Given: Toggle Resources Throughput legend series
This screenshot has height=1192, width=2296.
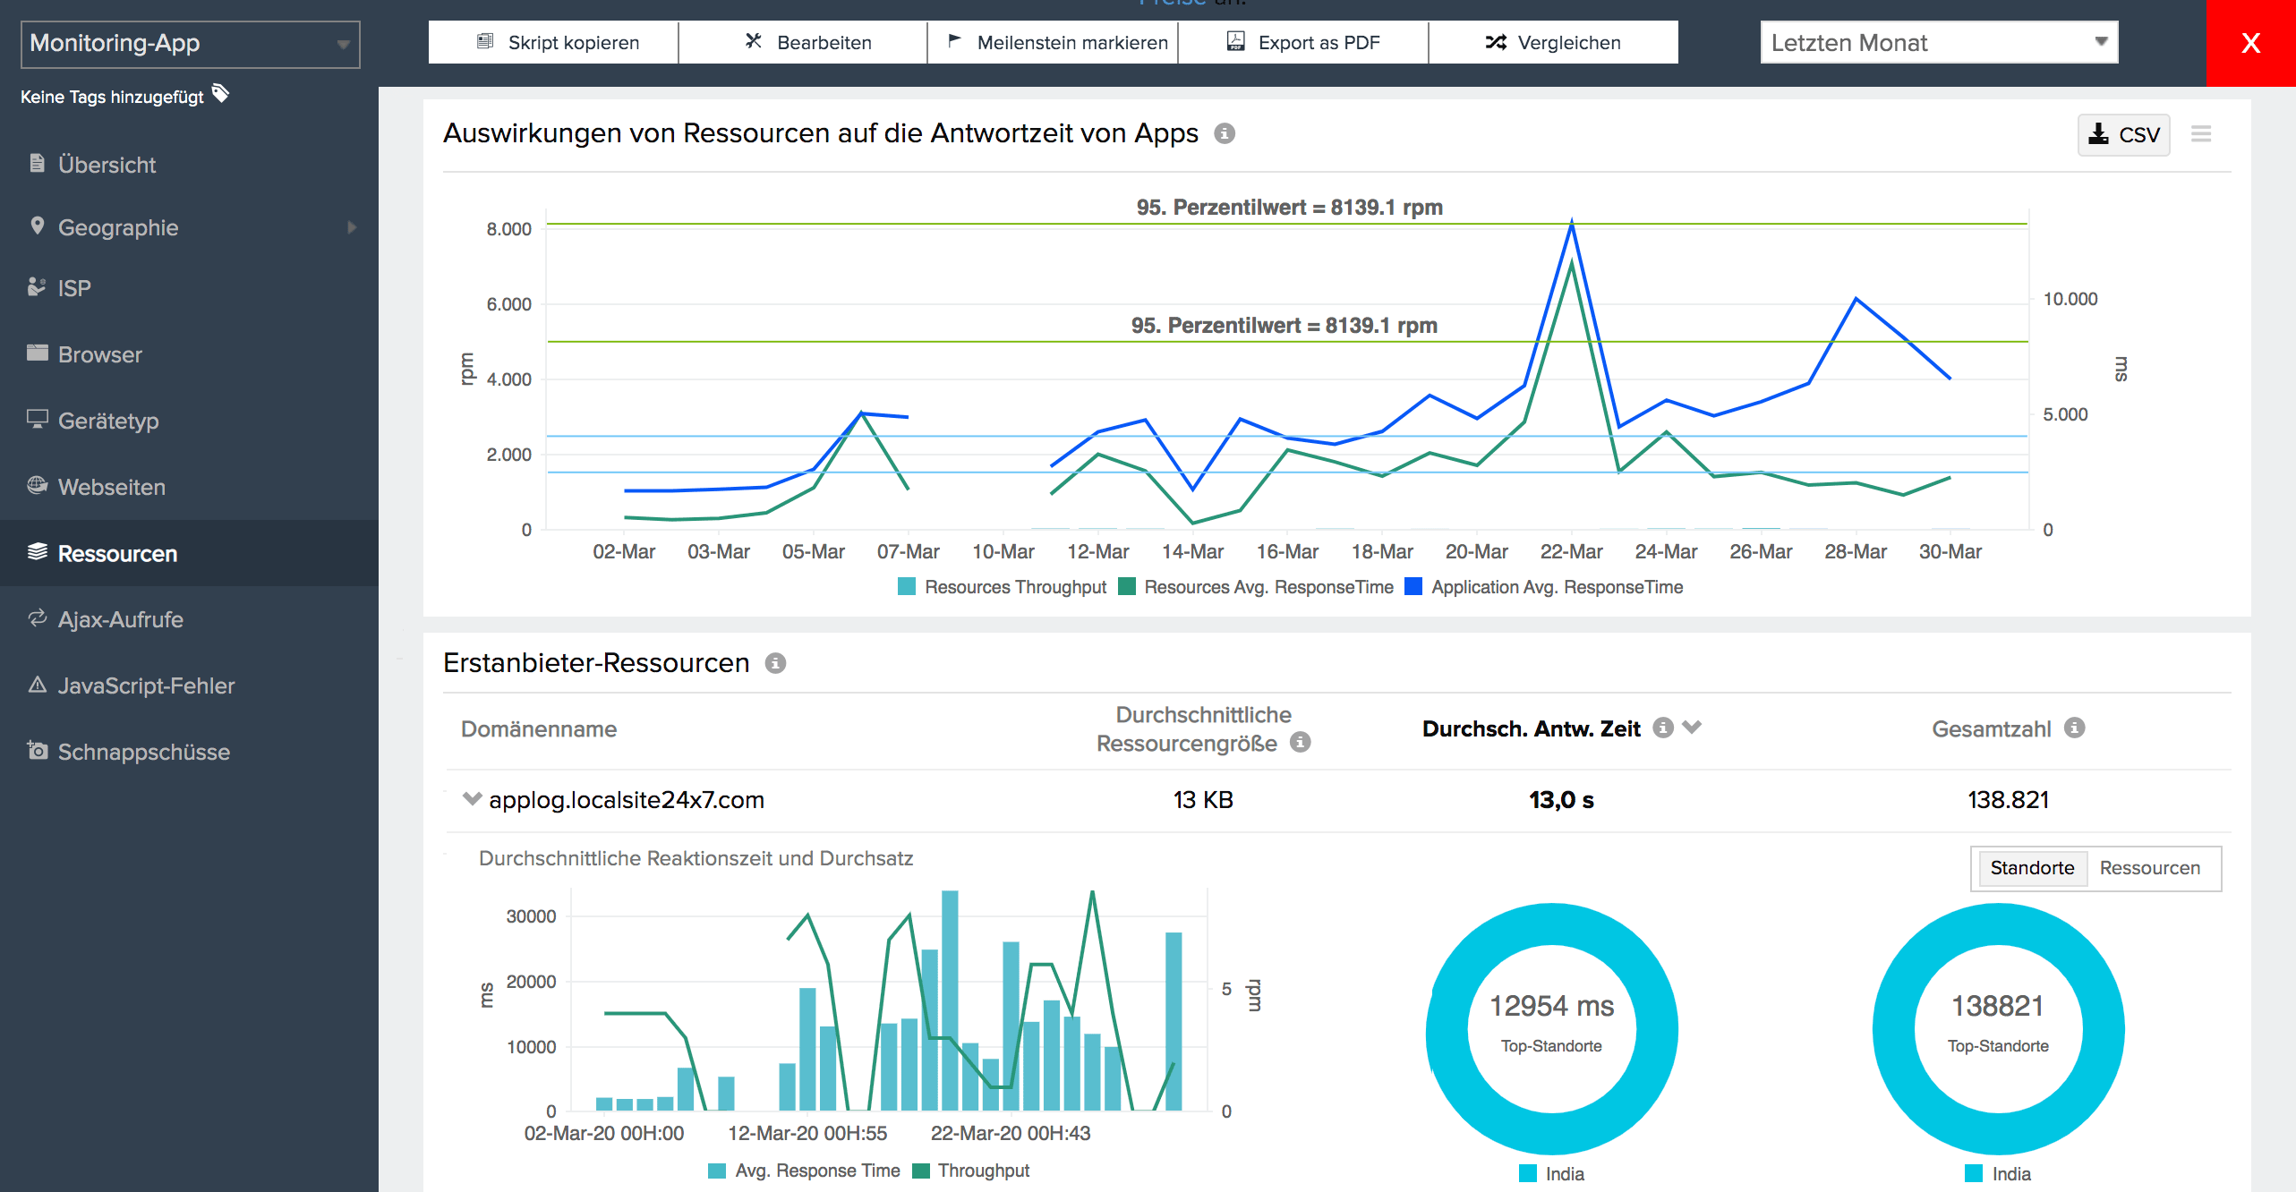Looking at the screenshot, I should (x=1002, y=587).
